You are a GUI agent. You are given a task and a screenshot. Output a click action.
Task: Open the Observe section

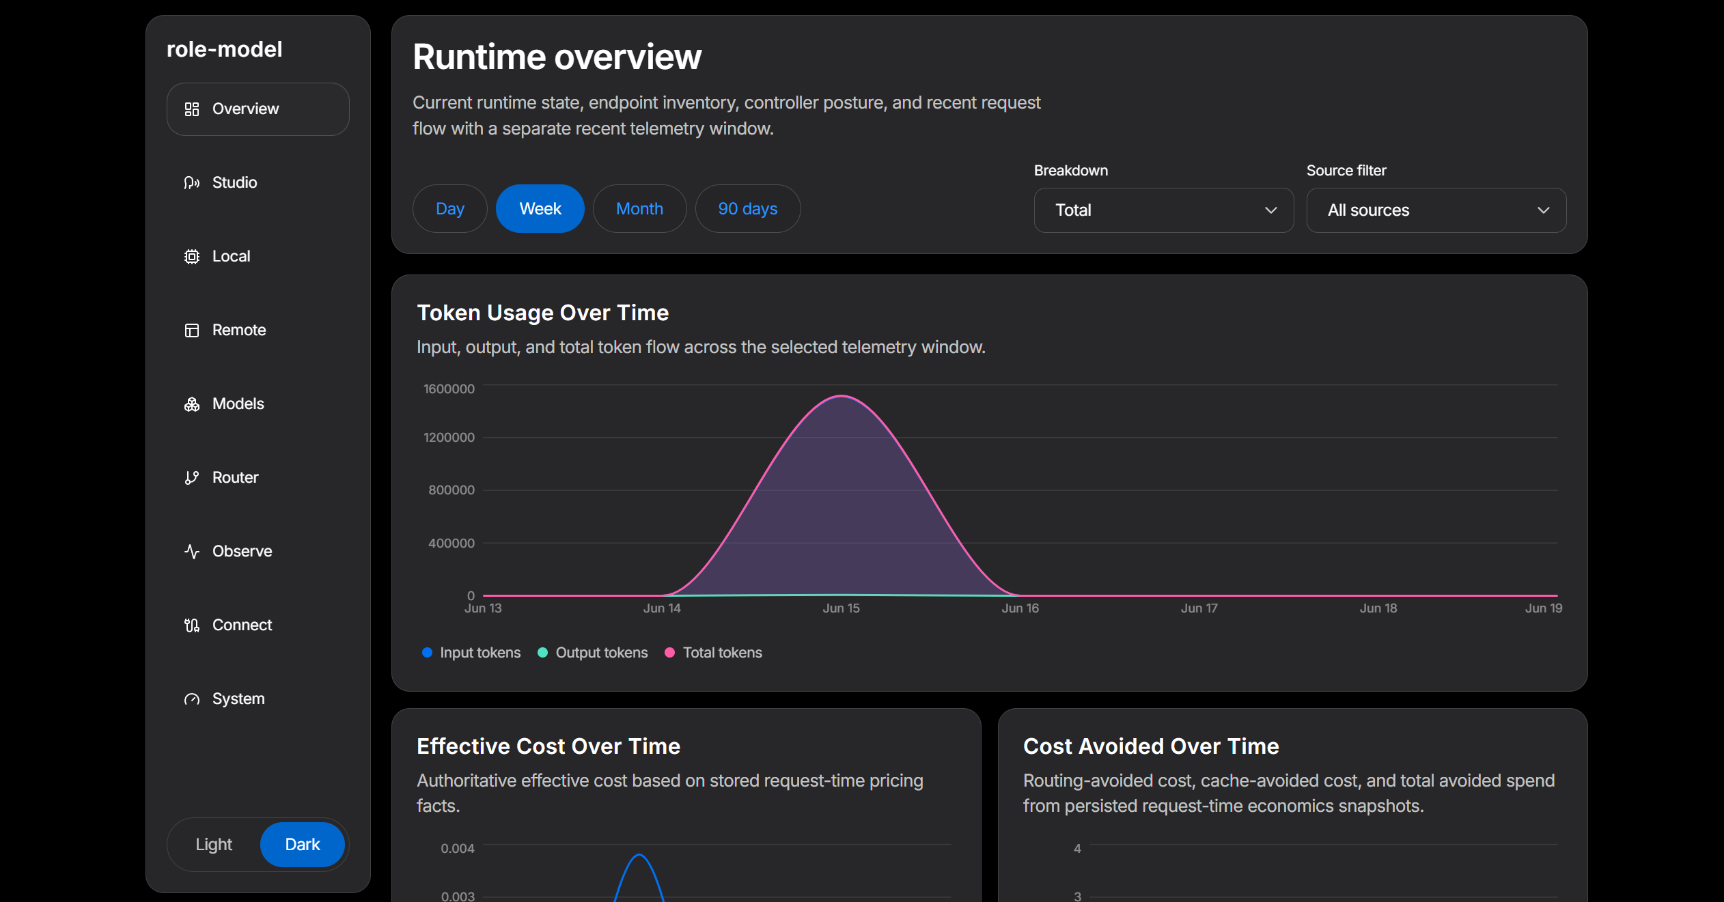(258, 552)
